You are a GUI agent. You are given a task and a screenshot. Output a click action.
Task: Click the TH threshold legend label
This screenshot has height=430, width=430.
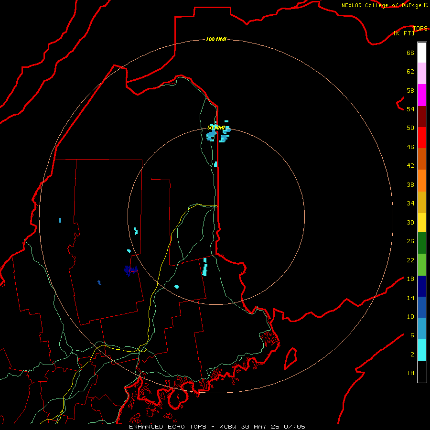pyautogui.click(x=410, y=373)
